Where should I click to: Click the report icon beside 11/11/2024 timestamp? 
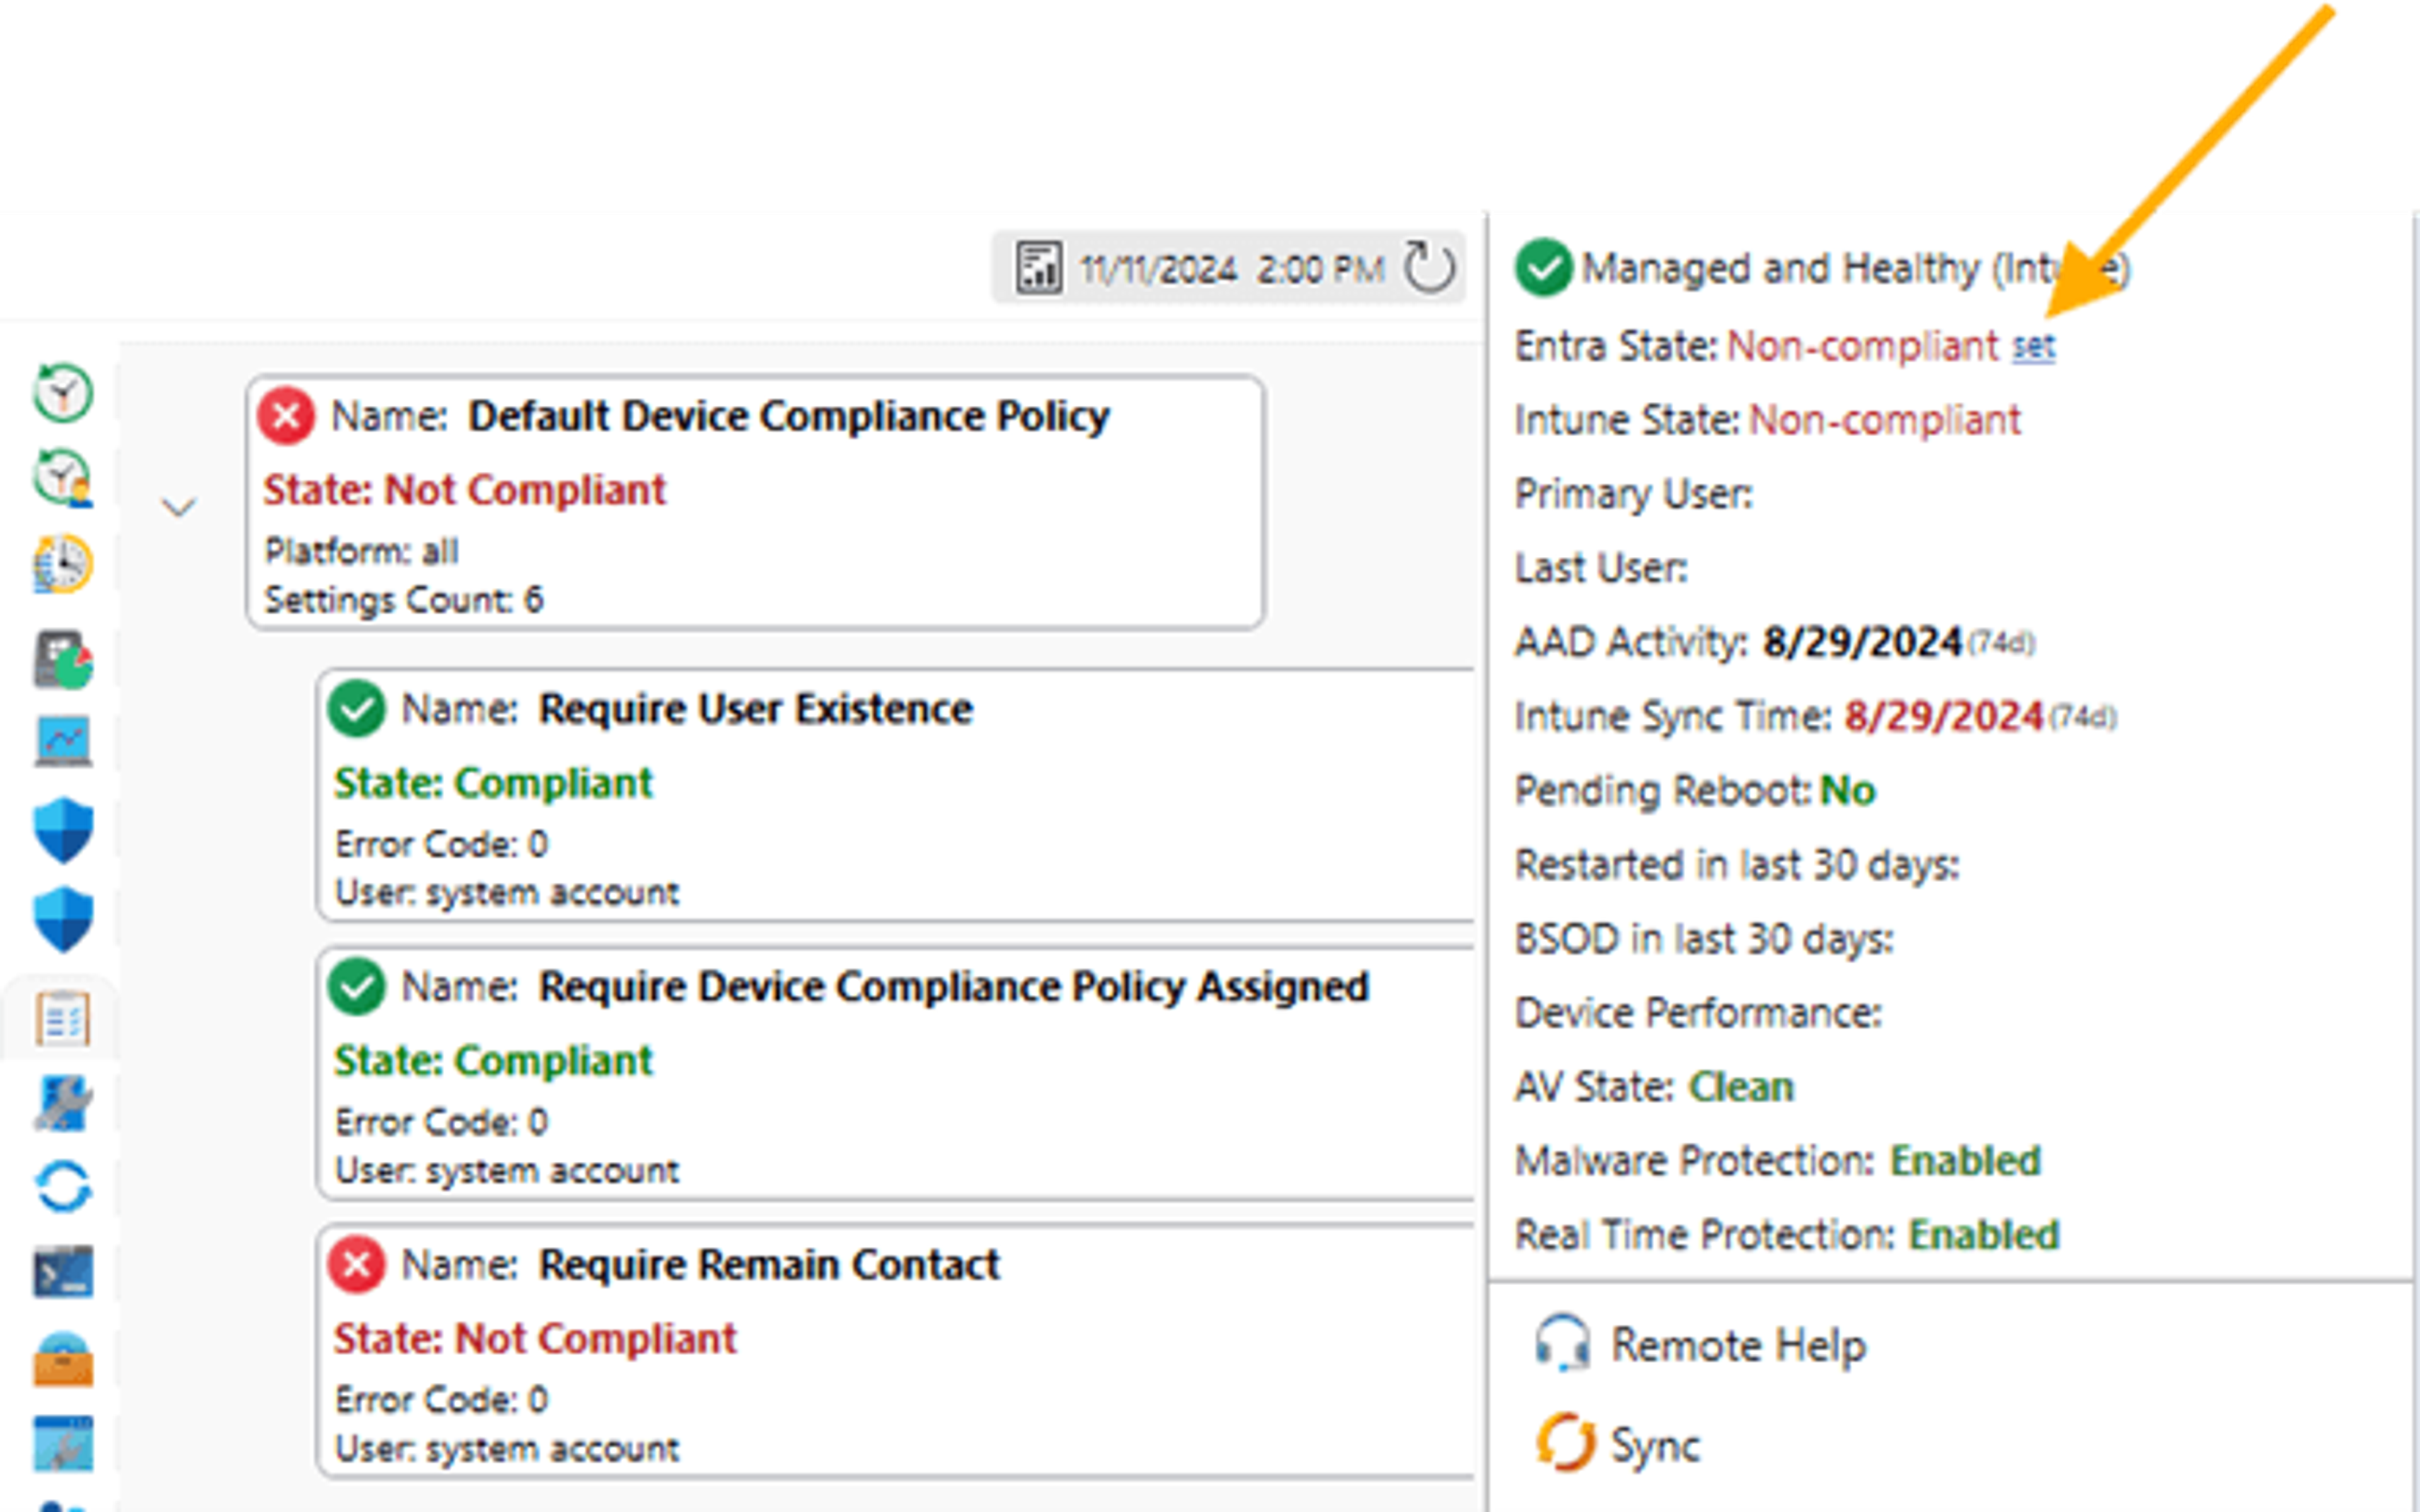point(1039,268)
